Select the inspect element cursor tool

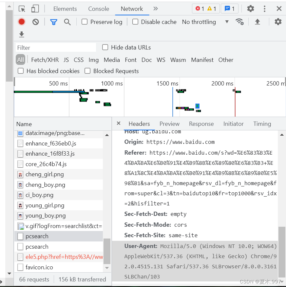click(22, 9)
